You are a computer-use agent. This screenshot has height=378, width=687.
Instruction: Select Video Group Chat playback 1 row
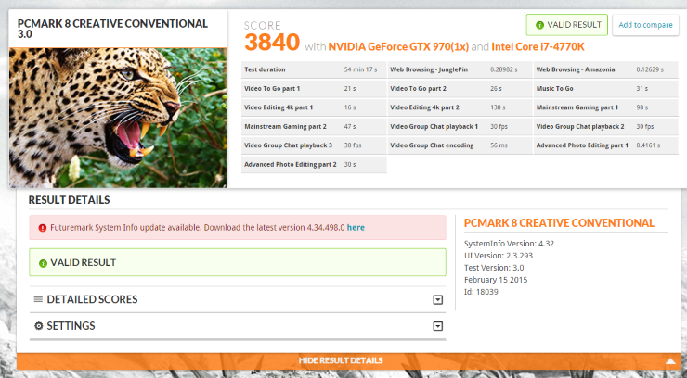tap(460, 127)
